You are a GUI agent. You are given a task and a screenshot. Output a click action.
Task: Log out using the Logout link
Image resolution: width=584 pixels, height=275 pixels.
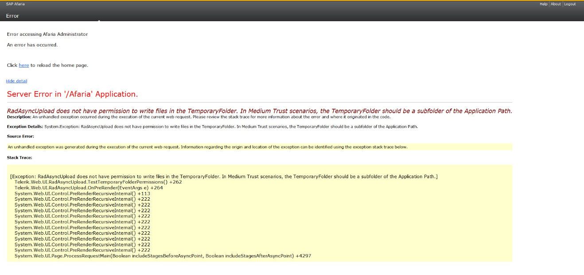point(570,4)
